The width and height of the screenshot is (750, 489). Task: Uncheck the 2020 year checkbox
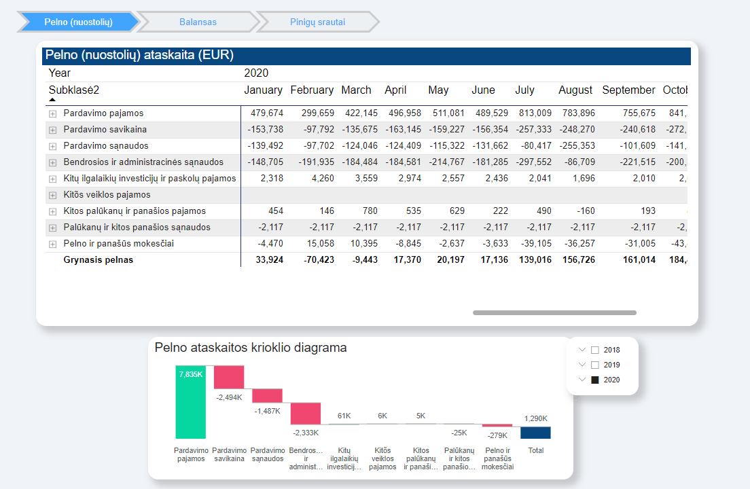click(595, 380)
